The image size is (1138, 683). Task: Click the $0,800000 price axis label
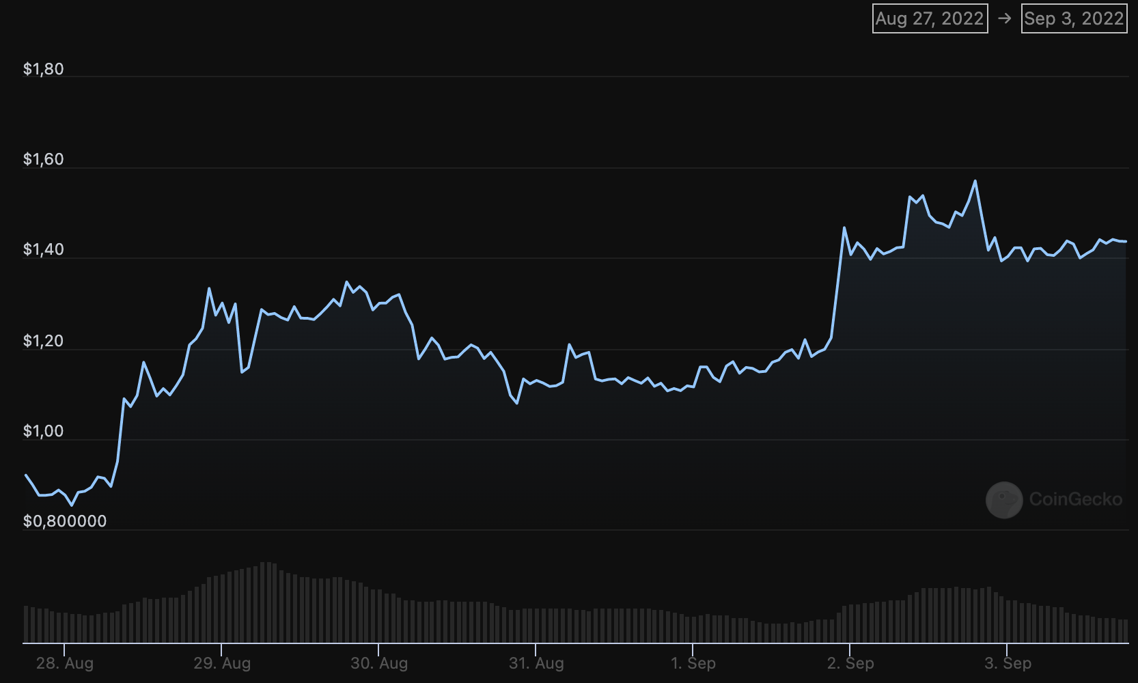click(65, 521)
